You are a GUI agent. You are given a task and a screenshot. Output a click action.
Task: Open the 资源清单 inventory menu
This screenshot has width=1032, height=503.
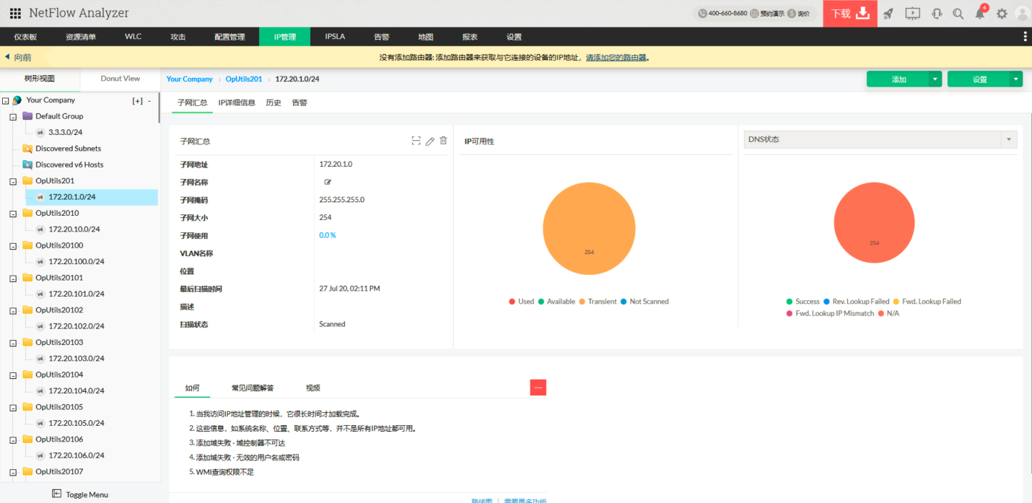81,37
